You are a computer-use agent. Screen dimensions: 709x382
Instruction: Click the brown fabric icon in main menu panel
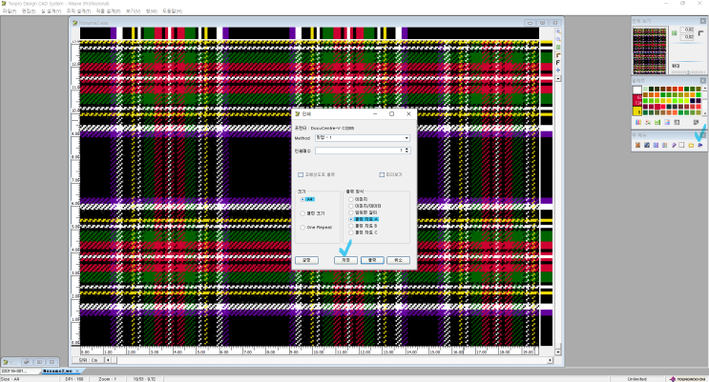637,145
